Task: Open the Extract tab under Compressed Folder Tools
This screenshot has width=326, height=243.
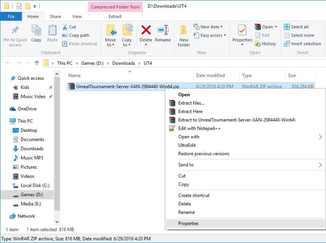Action: pyautogui.click(x=115, y=17)
